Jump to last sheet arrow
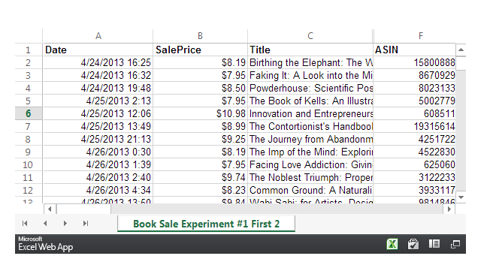 tap(86, 223)
